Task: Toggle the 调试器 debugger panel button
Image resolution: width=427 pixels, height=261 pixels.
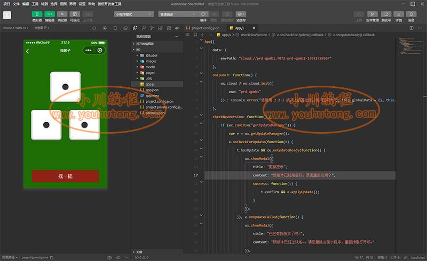Action: coord(62,14)
